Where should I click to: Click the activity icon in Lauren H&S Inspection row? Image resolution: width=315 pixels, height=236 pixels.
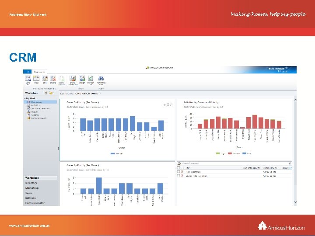(182, 176)
